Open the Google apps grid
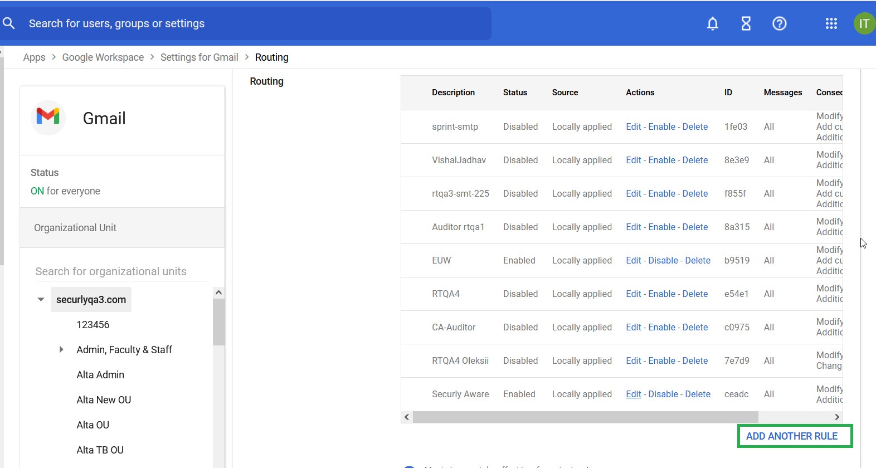This screenshot has height=468, width=876. point(831,23)
